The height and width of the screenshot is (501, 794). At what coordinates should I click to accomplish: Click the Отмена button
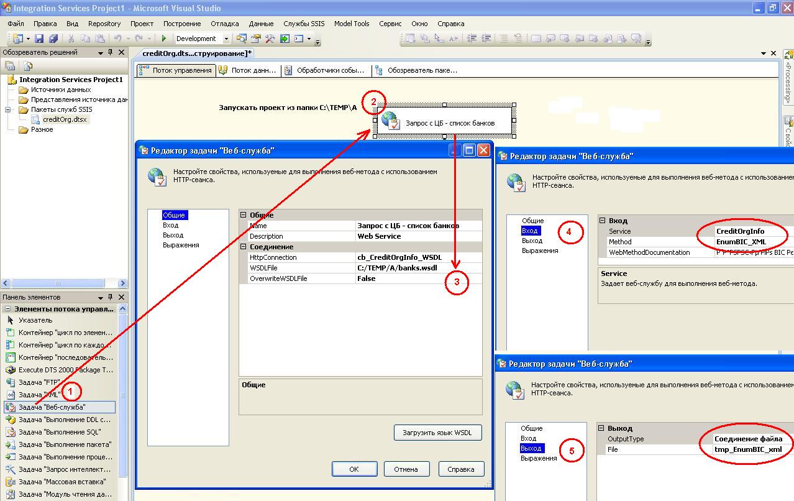(x=406, y=469)
